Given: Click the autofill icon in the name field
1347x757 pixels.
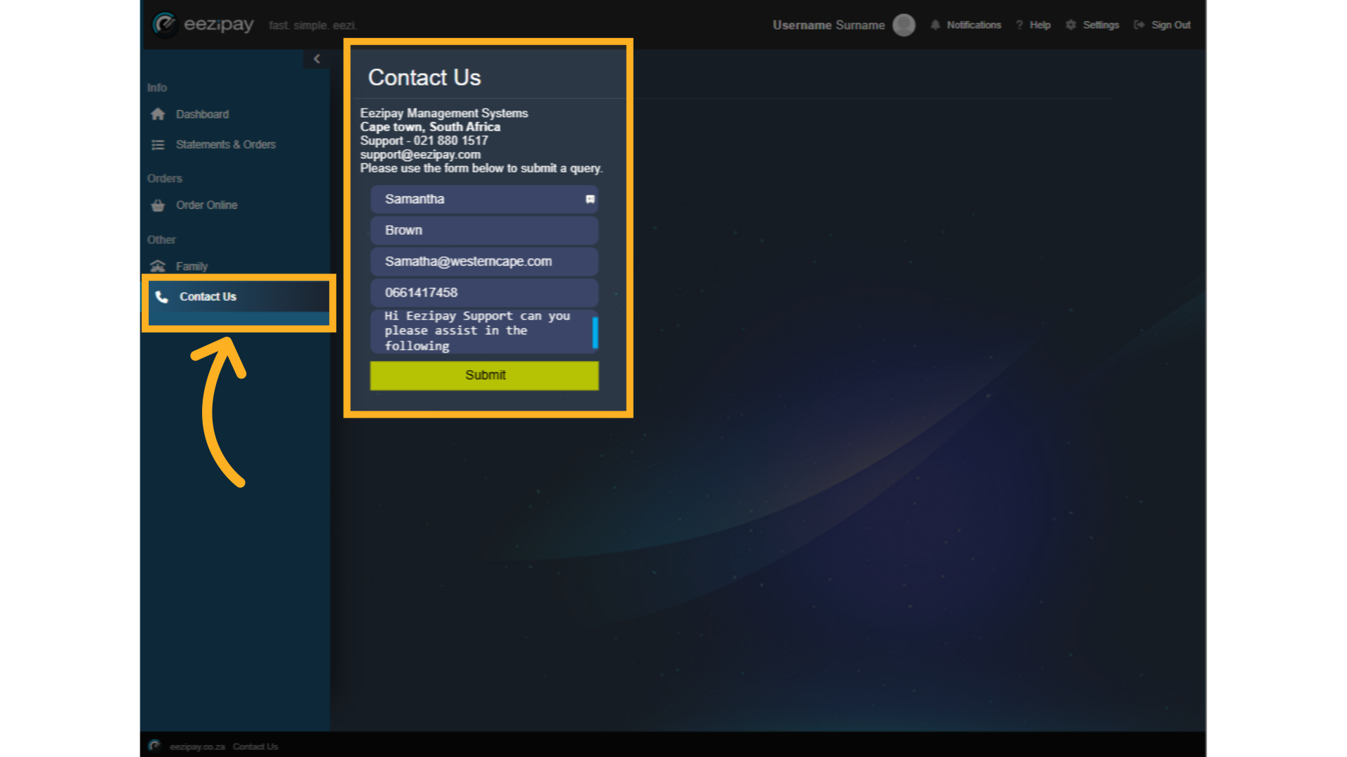Looking at the screenshot, I should [590, 200].
